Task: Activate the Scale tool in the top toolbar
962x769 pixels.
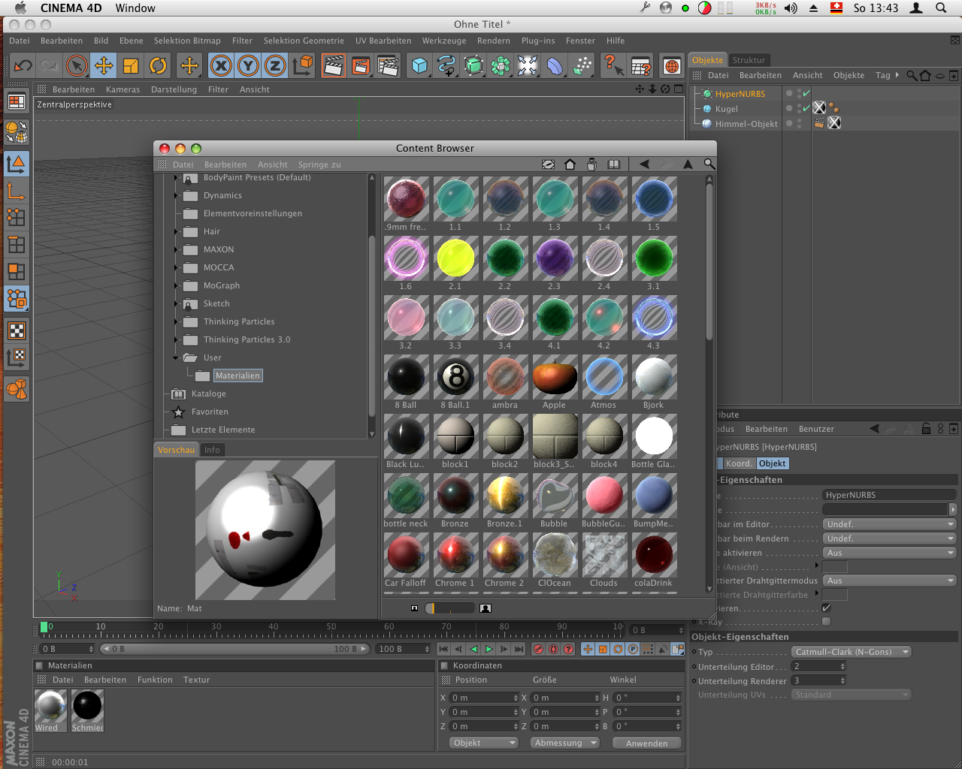Action: (x=131, y=66)
